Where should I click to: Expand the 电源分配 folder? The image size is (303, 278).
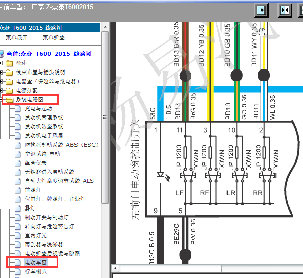coord(1,90)
